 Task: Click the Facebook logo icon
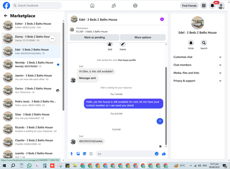[6, 6]
